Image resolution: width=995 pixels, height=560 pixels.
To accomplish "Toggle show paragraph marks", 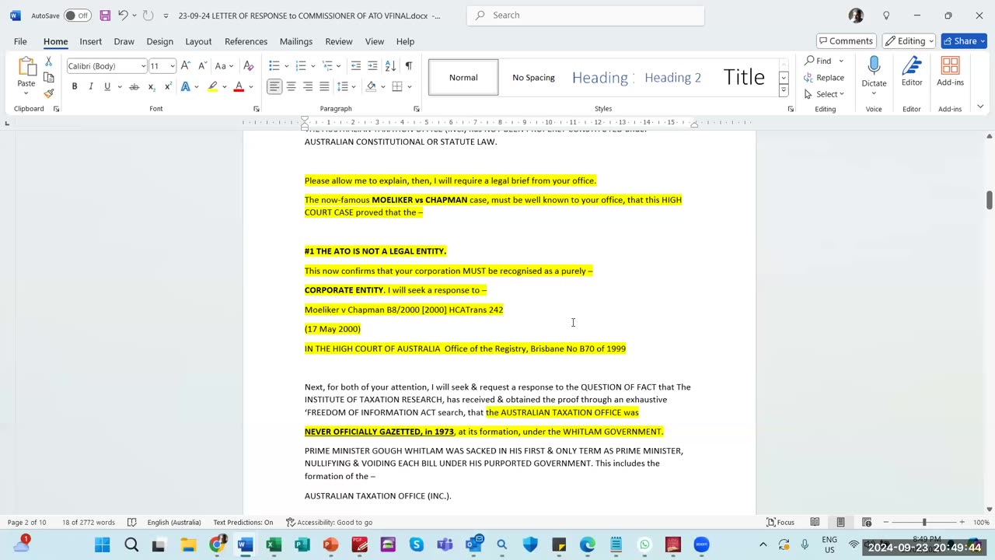I will tap(408, 66).
